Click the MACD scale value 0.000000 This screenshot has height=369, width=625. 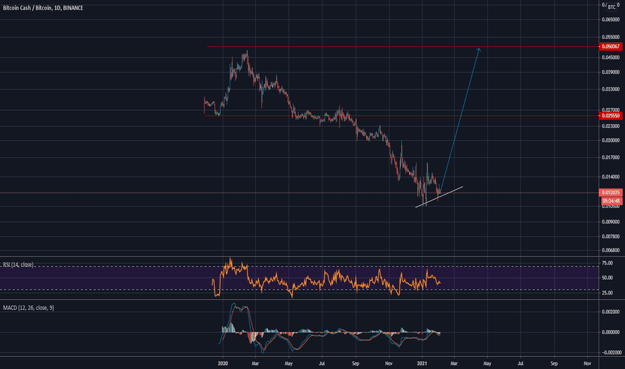[611, 332]
